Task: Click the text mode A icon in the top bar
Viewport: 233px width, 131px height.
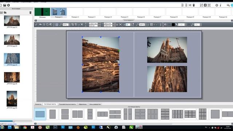Action: (205, 5)
